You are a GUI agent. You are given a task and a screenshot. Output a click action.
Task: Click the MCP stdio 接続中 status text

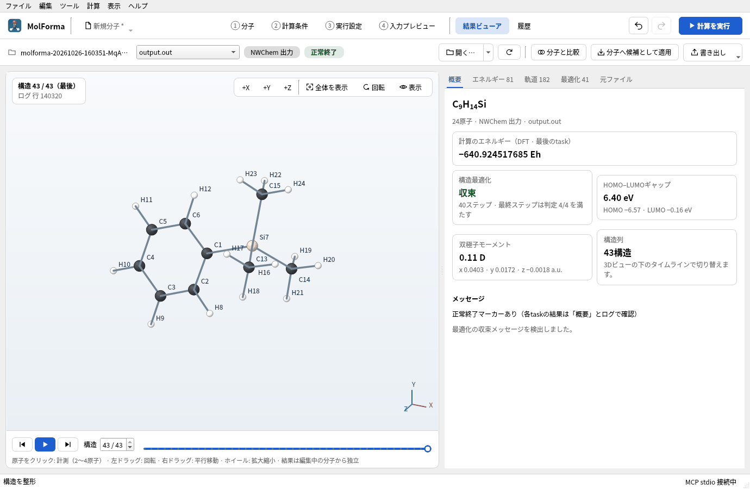(x=711, y=482)
